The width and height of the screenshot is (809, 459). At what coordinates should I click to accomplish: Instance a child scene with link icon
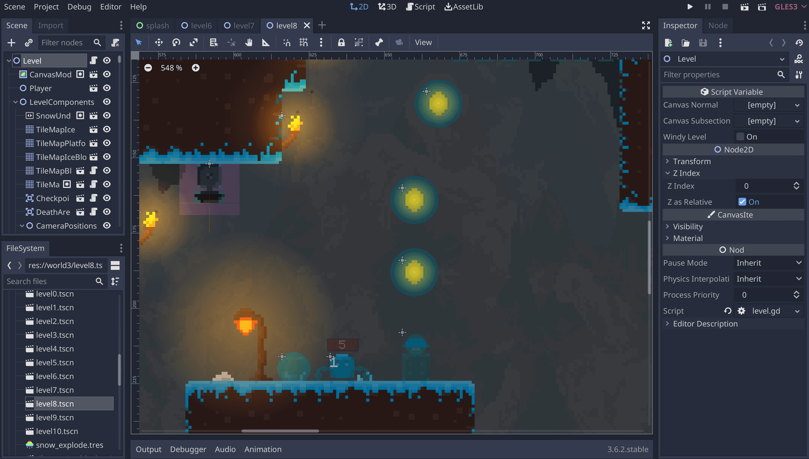point(29,43)
